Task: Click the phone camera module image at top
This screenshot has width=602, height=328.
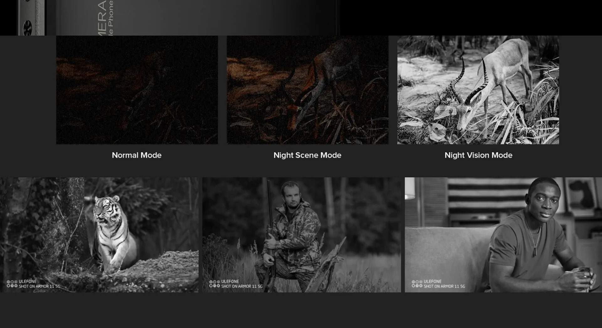Action: [x=31, y=18]
